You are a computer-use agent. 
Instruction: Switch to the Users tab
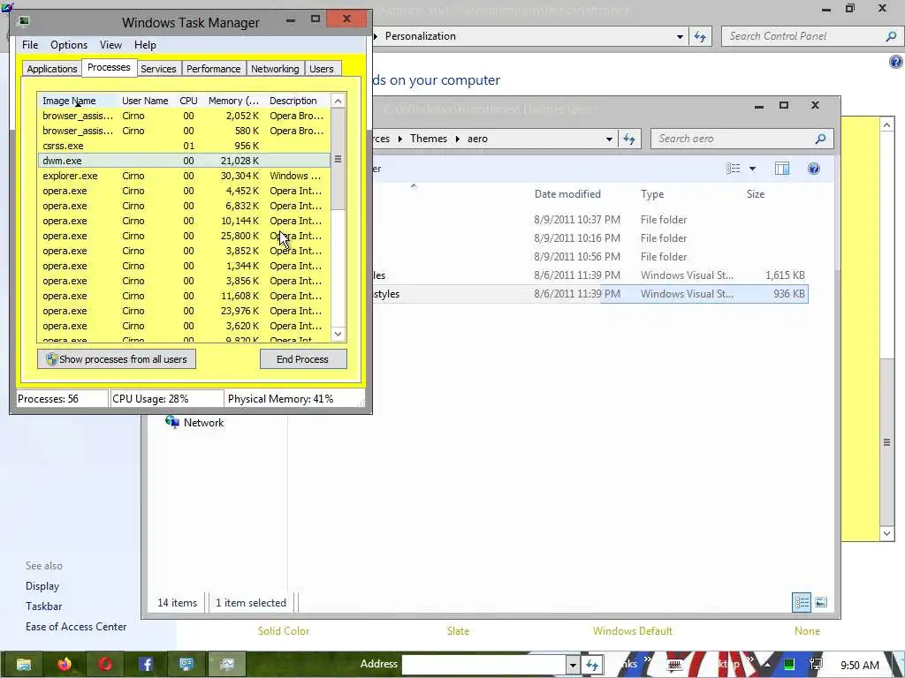[322, 69]
